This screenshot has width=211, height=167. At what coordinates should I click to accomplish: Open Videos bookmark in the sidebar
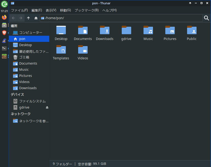(29, 82)
